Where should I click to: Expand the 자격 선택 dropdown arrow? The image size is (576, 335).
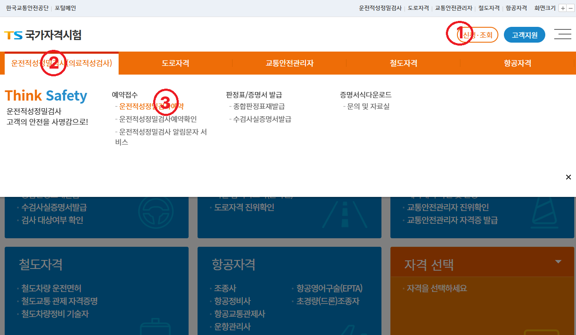(558, 262)
